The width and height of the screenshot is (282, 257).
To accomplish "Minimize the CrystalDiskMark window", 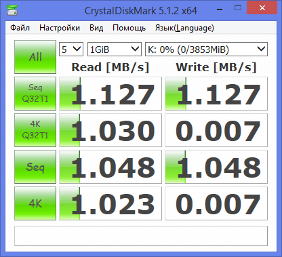I will click(x=220, y=9).
